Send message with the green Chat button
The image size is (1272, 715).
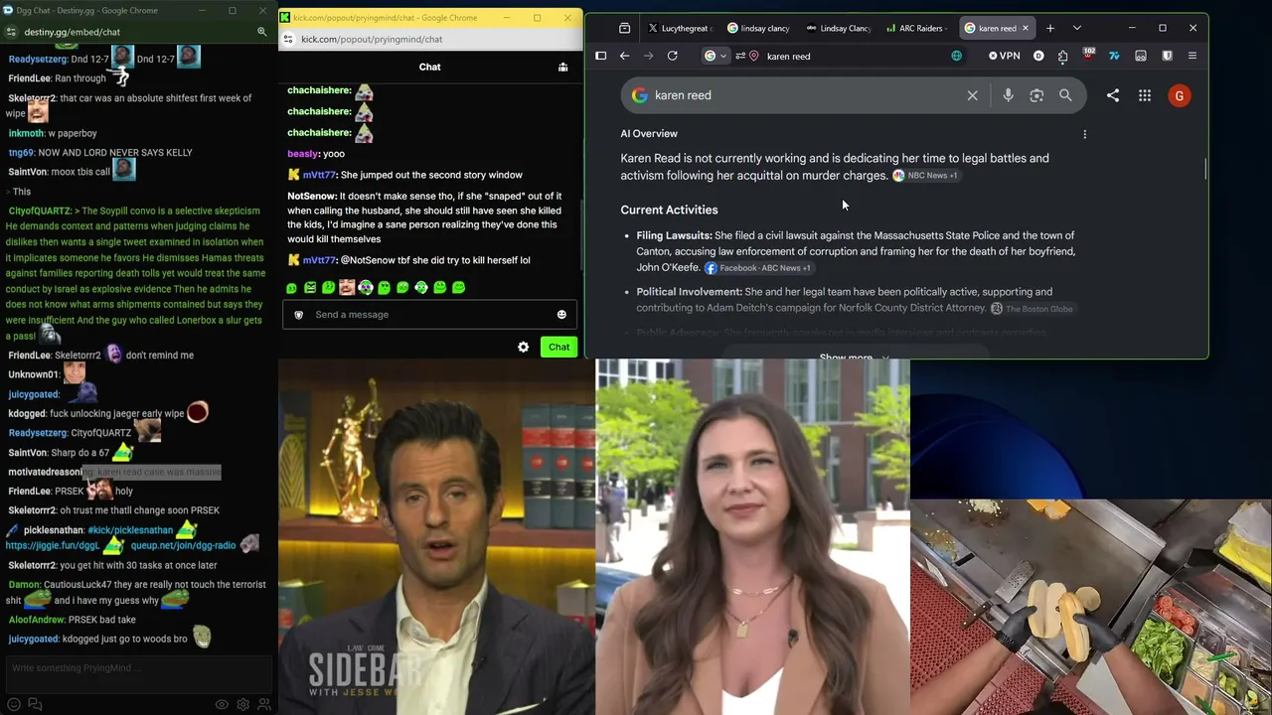(559, 347)
